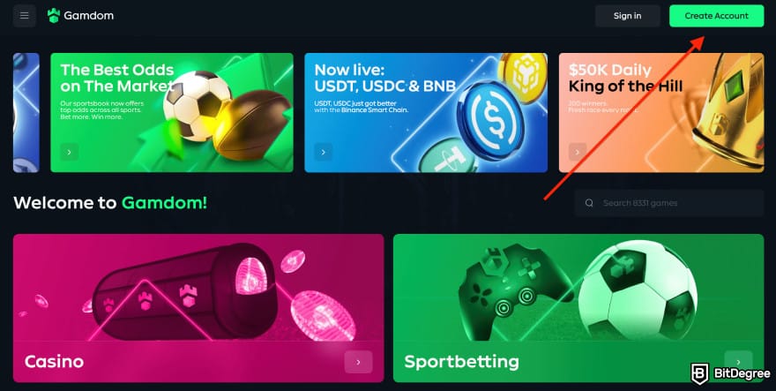This screenshot has height=391, width=776.
Task: Open $50K Daily banner arrow button
Action: [578, 152]
